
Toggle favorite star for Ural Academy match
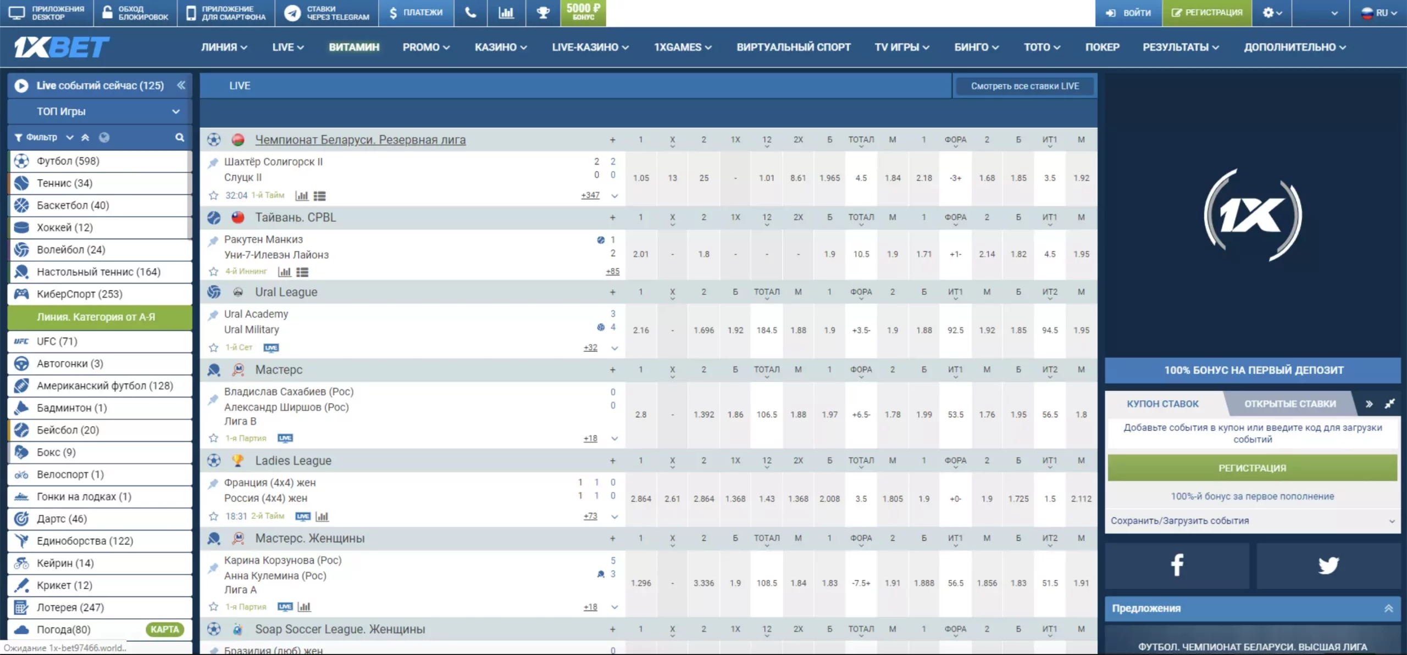pyautogui.click(x=214, y=348)
